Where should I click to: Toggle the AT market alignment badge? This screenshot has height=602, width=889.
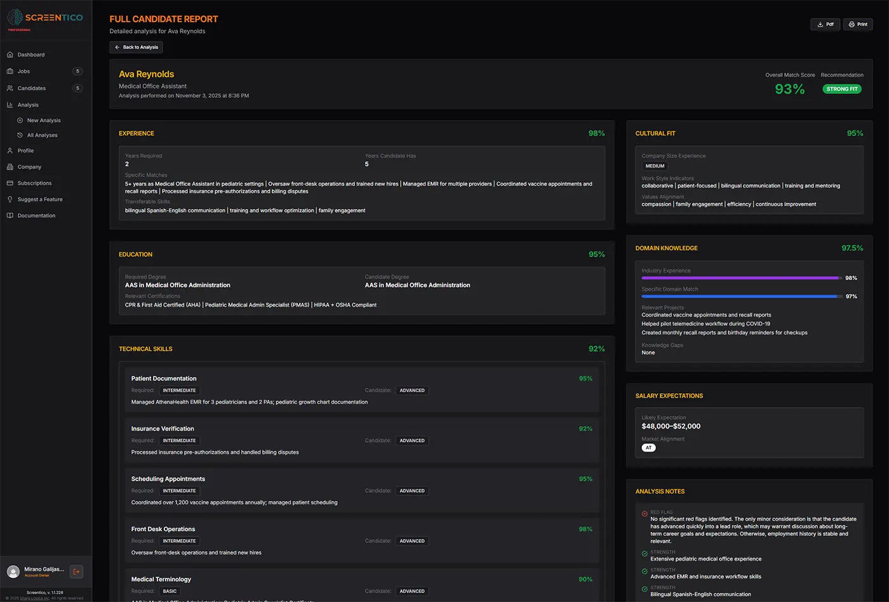click(x=648, y=447)
